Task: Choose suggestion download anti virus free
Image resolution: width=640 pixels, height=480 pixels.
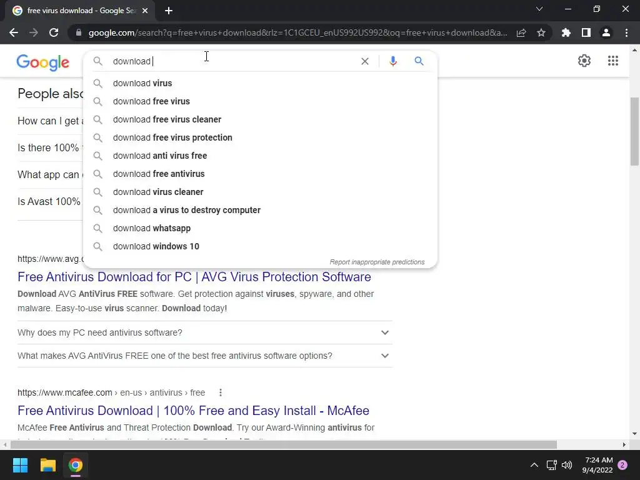Action: tap(260, 156)
